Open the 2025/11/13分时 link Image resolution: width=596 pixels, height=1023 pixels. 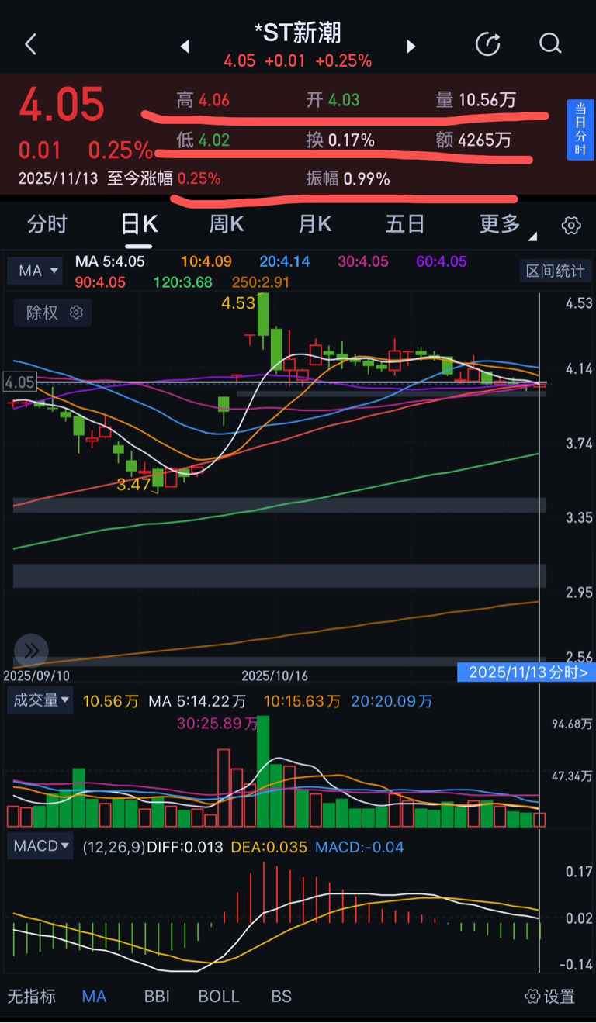[528, 672]
